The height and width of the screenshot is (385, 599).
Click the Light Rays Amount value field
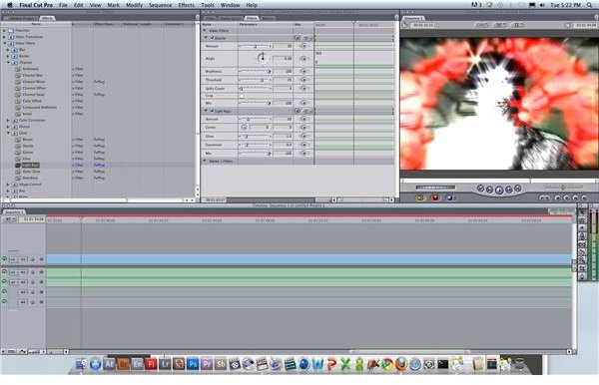coord(283,119)
